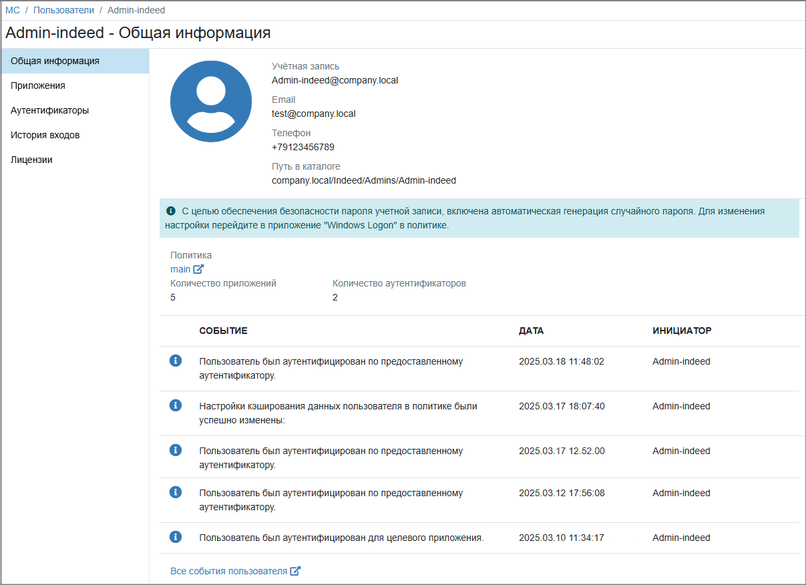Screen dimensions: 806x585
Task: Switch to the Приложения section
Action: pos(38,85)
